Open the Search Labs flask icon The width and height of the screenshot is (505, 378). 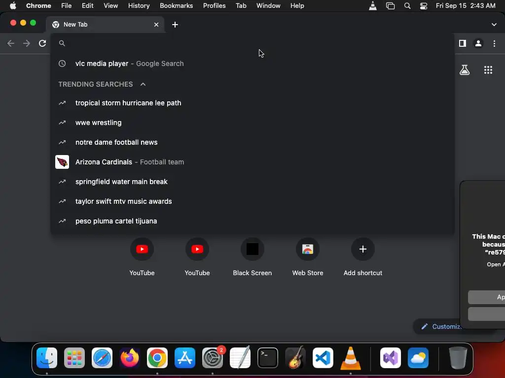[465, 70]
